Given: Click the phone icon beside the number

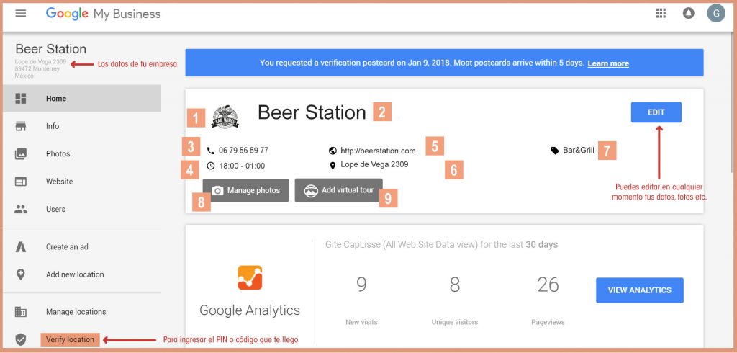Looking at the screenshot, I should (x=211, y=151).
